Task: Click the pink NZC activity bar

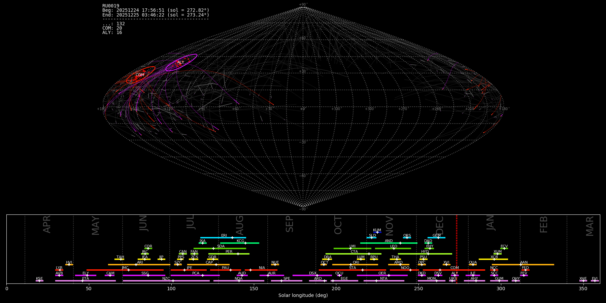Action: 166,281
